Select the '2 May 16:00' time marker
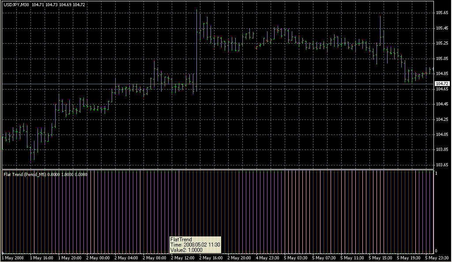This screenshot has height=262, width=452. [x=211, y=257]
